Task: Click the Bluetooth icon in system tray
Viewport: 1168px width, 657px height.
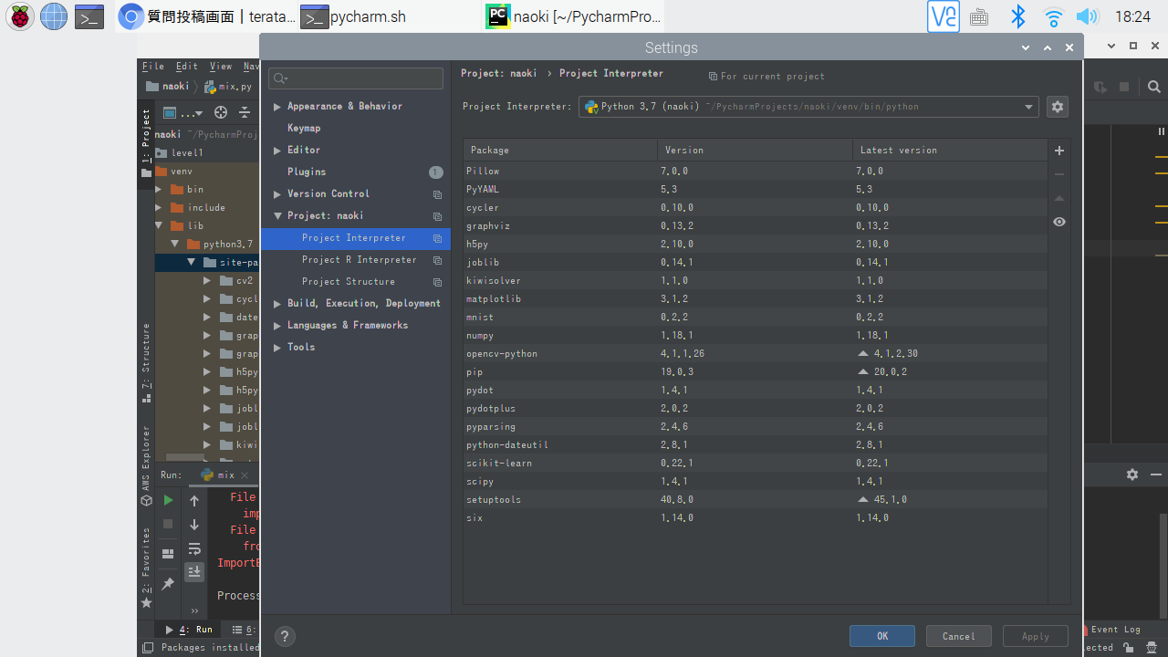Action: point(1017,16)
